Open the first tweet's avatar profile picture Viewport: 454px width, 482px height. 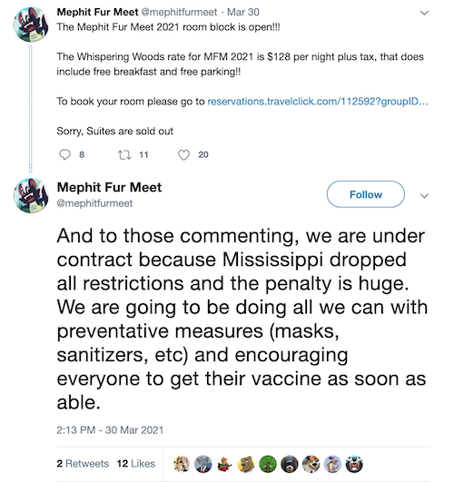pyautogui.click(x=31, y=25)
